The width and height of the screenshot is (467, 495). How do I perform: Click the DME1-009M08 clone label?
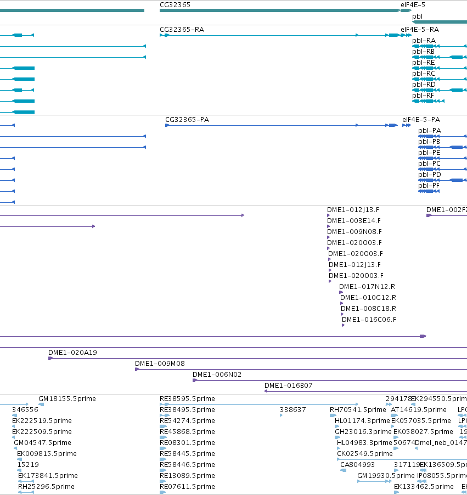pyautogui.click(x=160, y=364)
